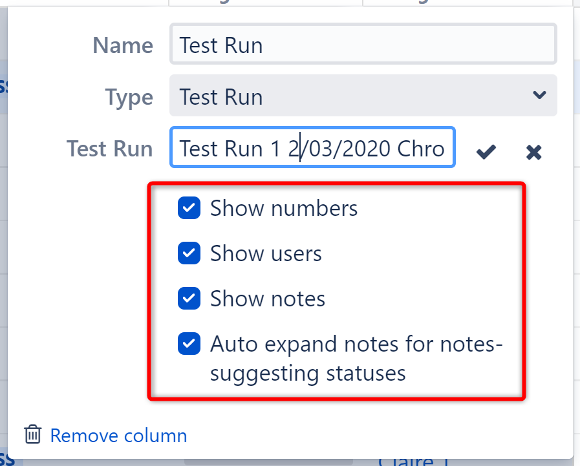580x466 pixels.
Task: Confirm the Test Run value with the checkmark icon
Action: 486,153
